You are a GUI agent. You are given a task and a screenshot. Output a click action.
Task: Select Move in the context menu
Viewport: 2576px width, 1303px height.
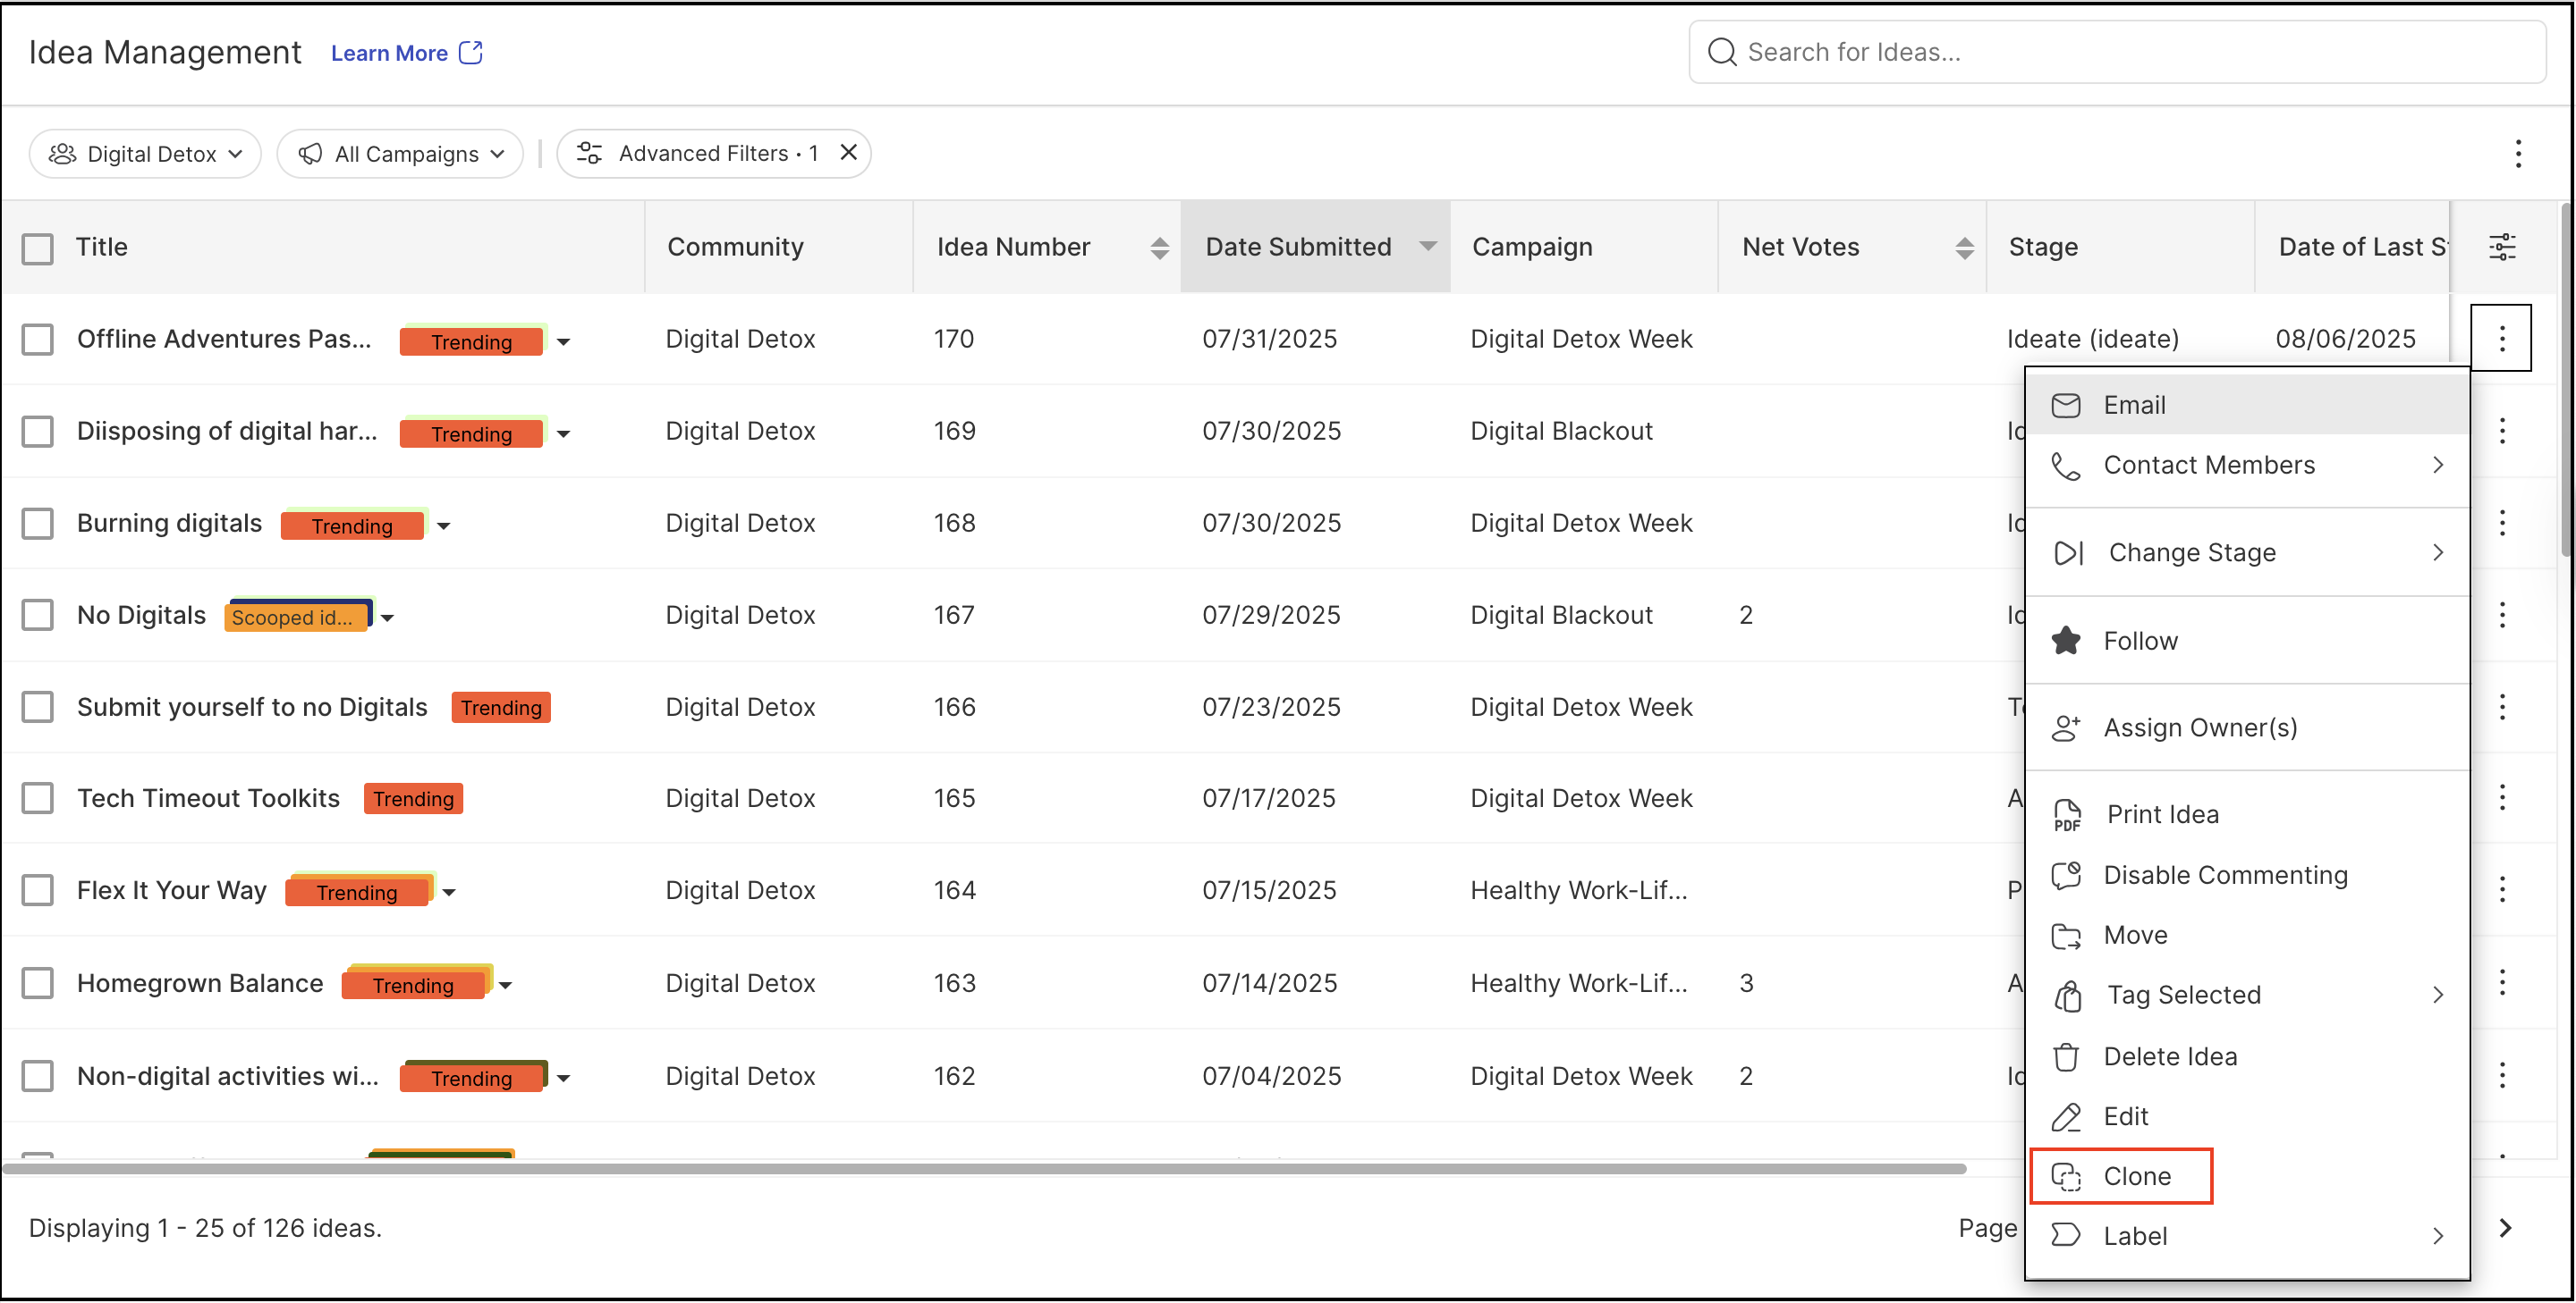coord(2247,936)
